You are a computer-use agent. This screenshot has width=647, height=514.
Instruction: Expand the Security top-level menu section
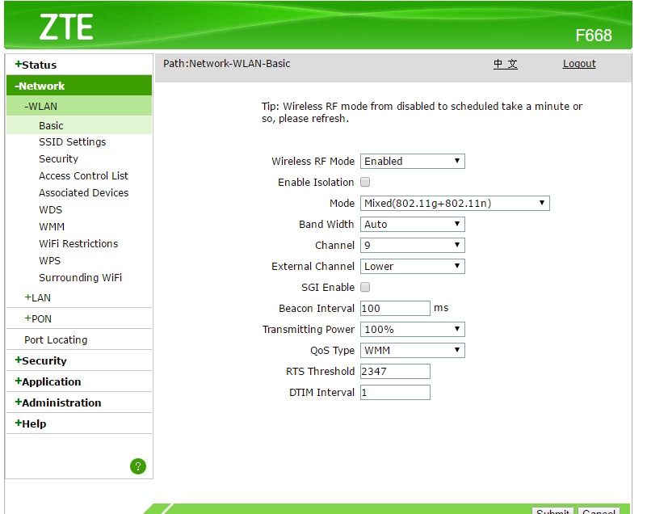tap(40, 360)
